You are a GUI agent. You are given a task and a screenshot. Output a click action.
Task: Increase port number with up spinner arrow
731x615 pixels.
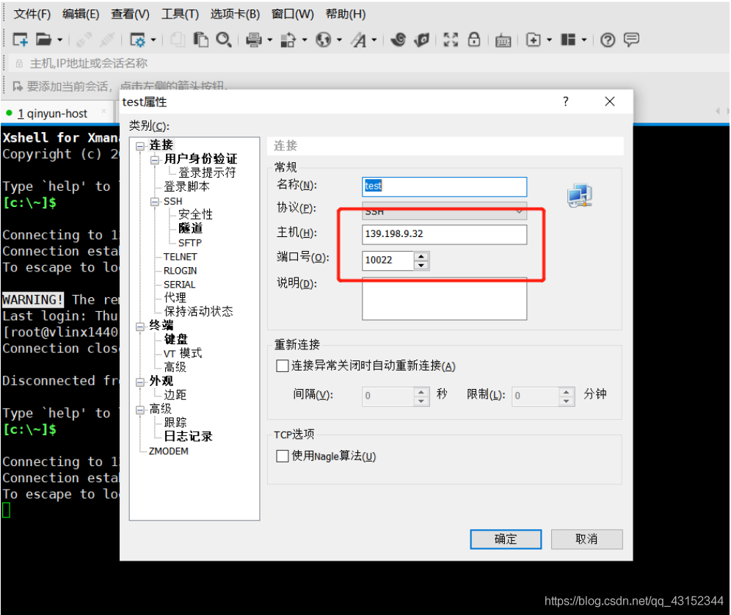(x=421, y=256)
